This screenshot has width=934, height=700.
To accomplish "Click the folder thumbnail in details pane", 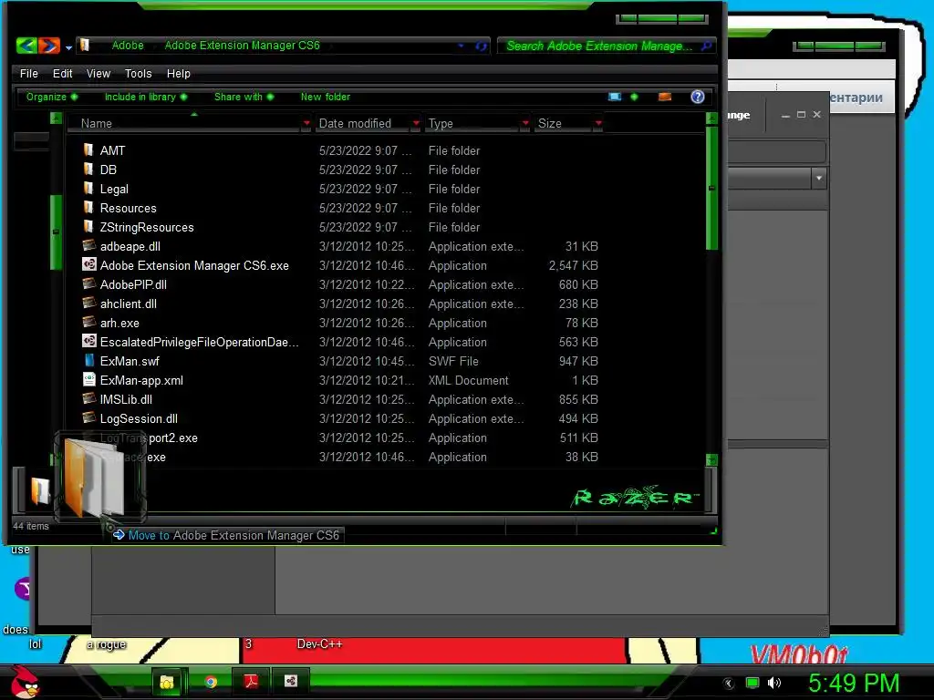I will pos(39,489).
